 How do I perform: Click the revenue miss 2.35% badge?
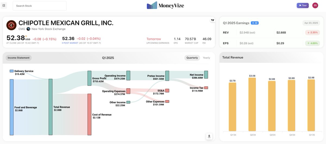(312, 32)
